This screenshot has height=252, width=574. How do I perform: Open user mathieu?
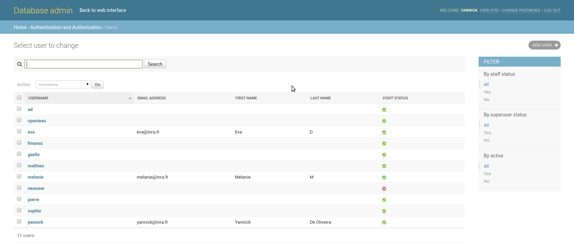click(36, 166)
